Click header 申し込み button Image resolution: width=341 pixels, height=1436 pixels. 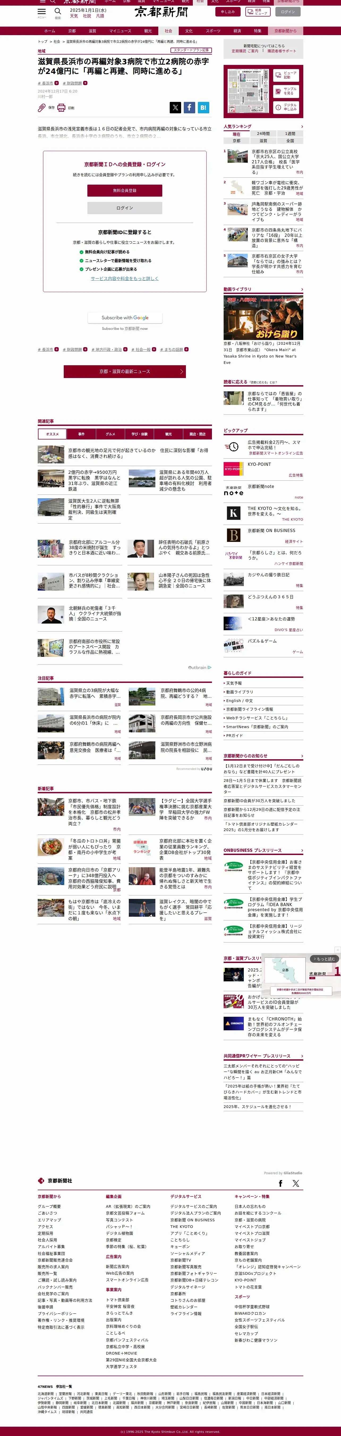pos(228,12)
